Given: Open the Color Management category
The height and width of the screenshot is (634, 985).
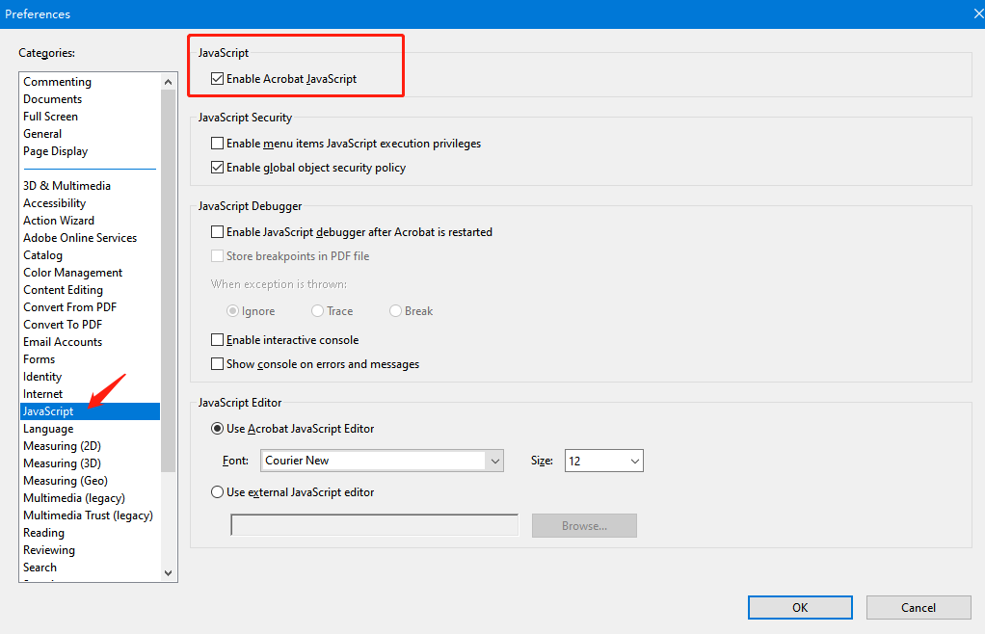Looking at the screenshot, I should coord(72,273).
